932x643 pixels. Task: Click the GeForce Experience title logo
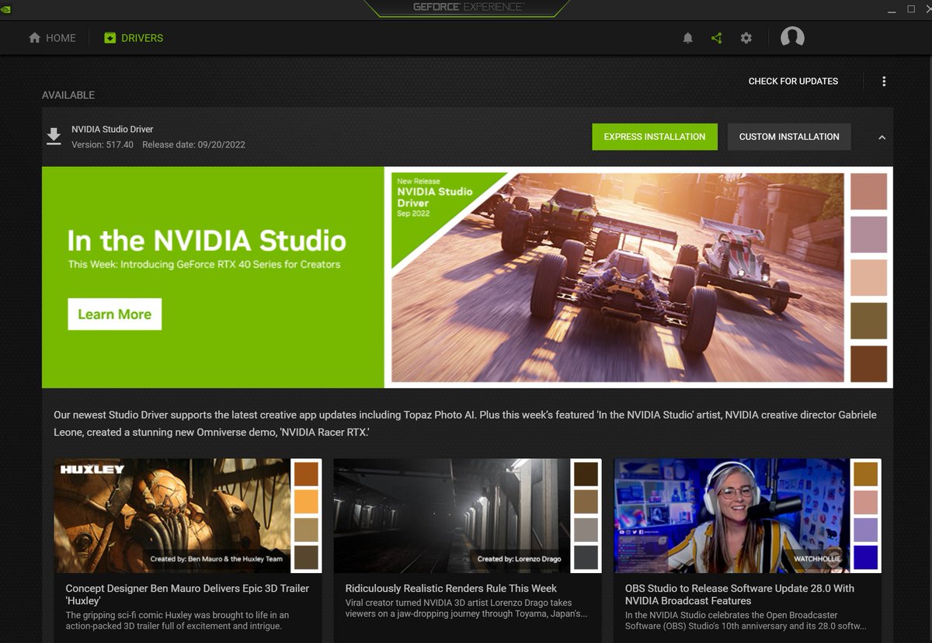click(x=468, y=7)
